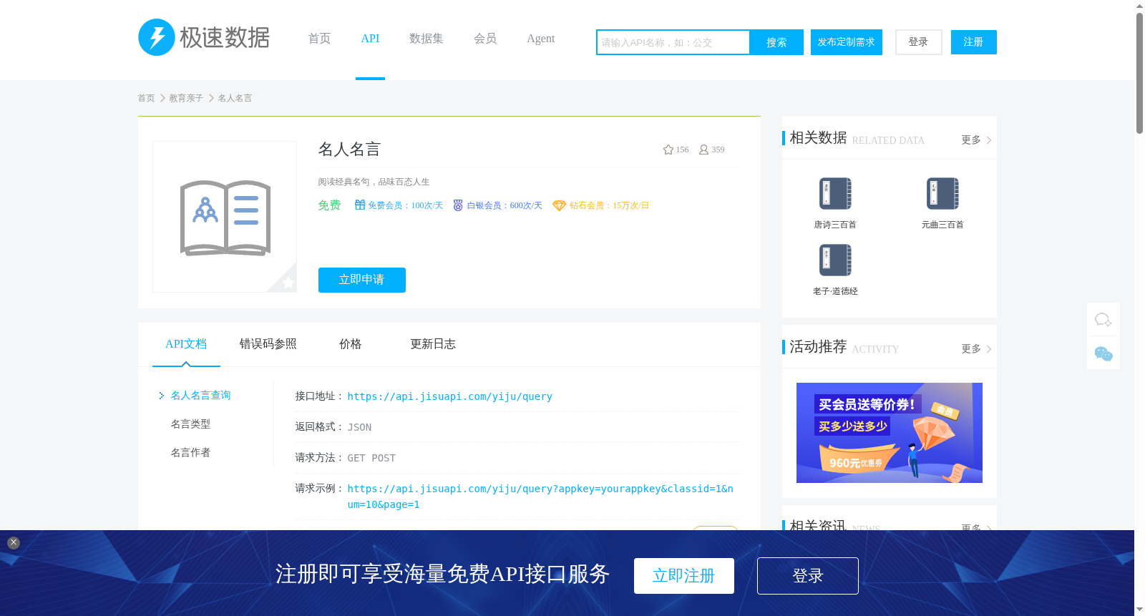Viewport: 1145px width, 616px height.
Task: Close the bottom registration banner
Action: (x=14, y=543)
